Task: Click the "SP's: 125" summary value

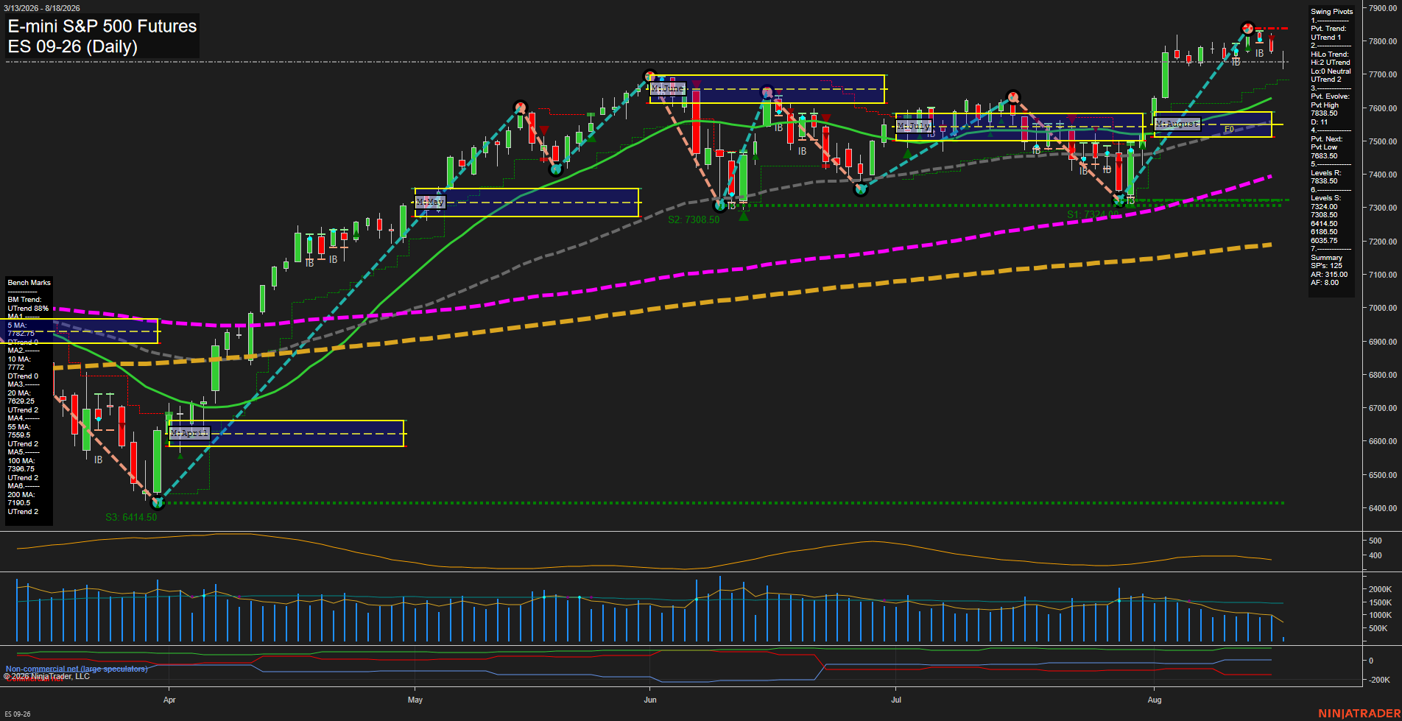Action: click(1326, 266)
